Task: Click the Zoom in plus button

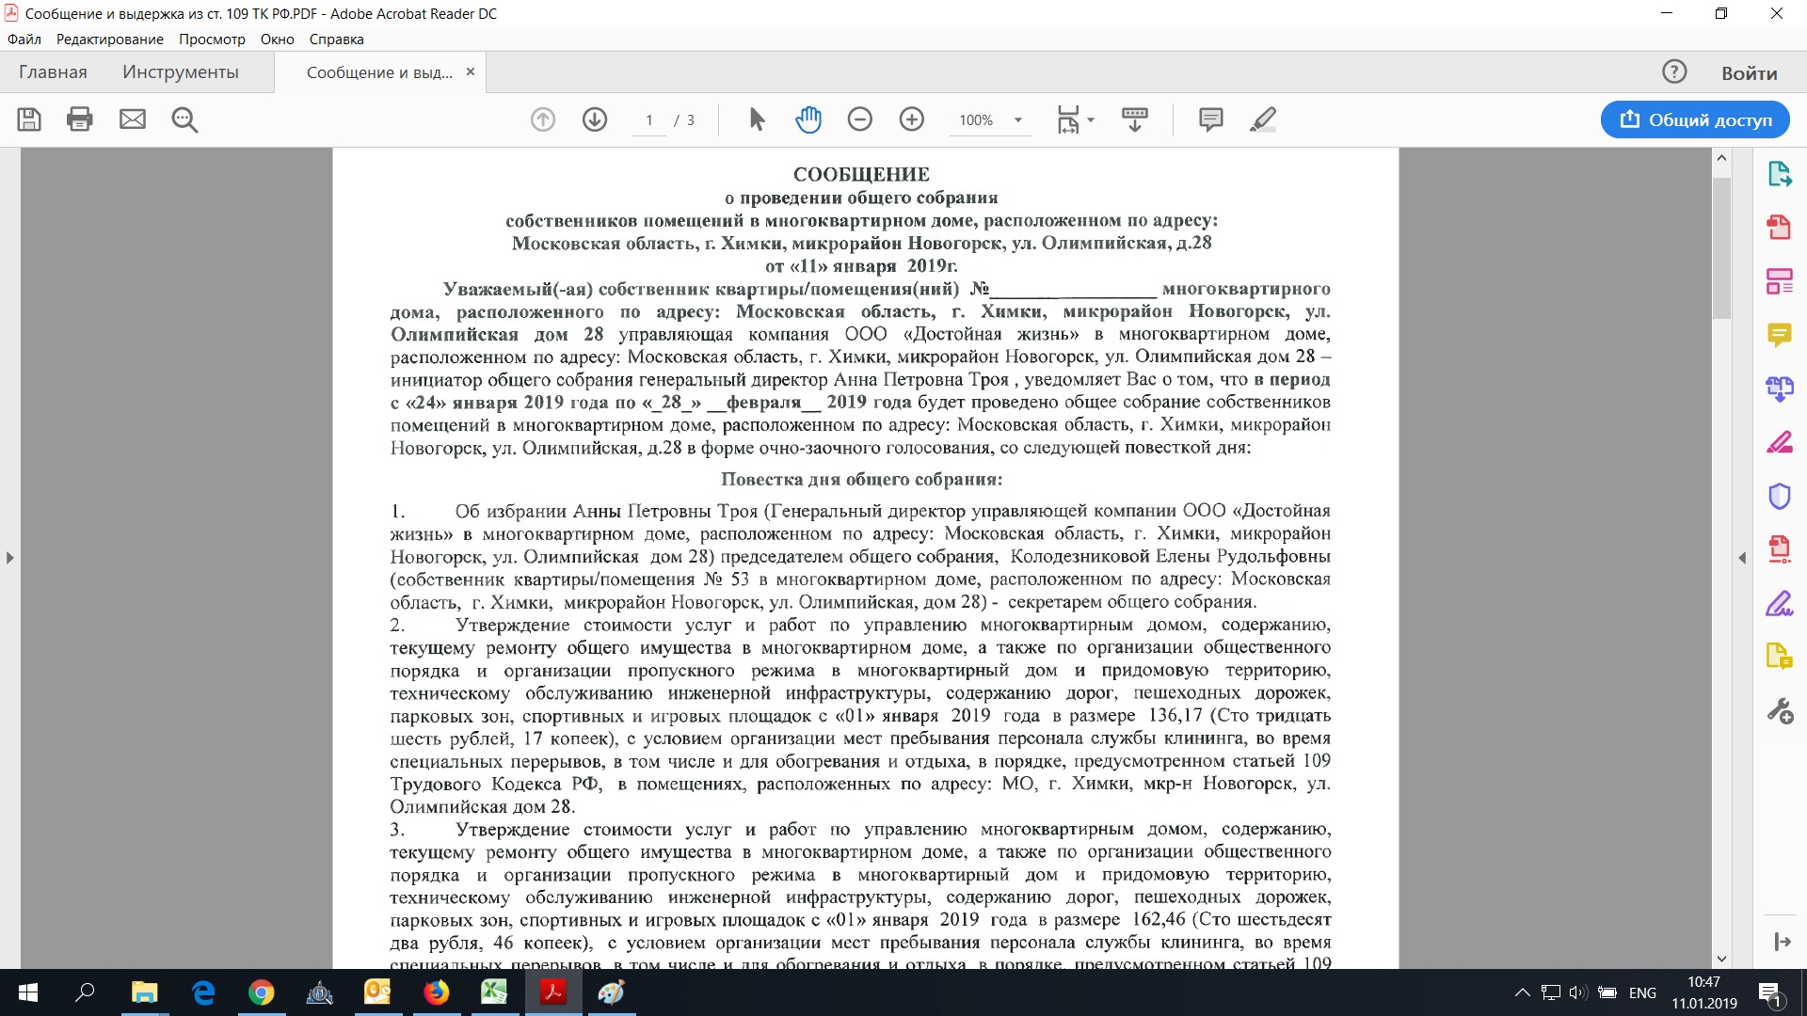Action: click(911, 119)
